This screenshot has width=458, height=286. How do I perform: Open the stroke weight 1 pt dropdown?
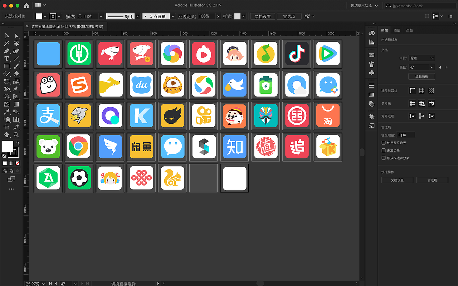click(101, 16)
